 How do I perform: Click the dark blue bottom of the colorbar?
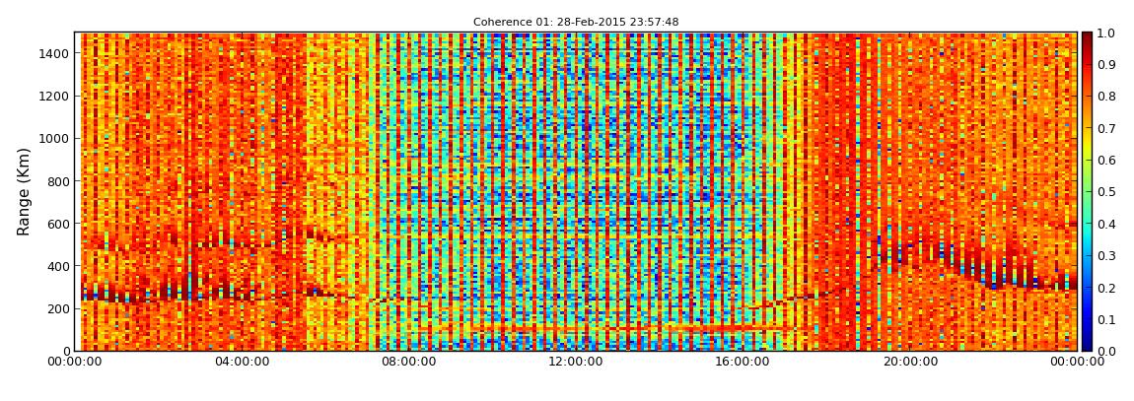(x=1087, y=343)
